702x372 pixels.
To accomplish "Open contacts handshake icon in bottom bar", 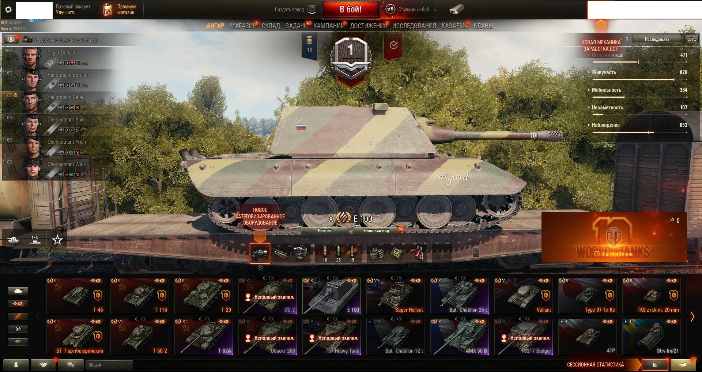I will [x=43, y=365].
